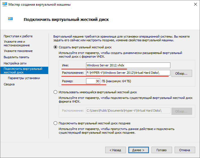Switch to 'Выделить память' step
The width and height of the screenshot is (200, 158).
click(17, 57)
